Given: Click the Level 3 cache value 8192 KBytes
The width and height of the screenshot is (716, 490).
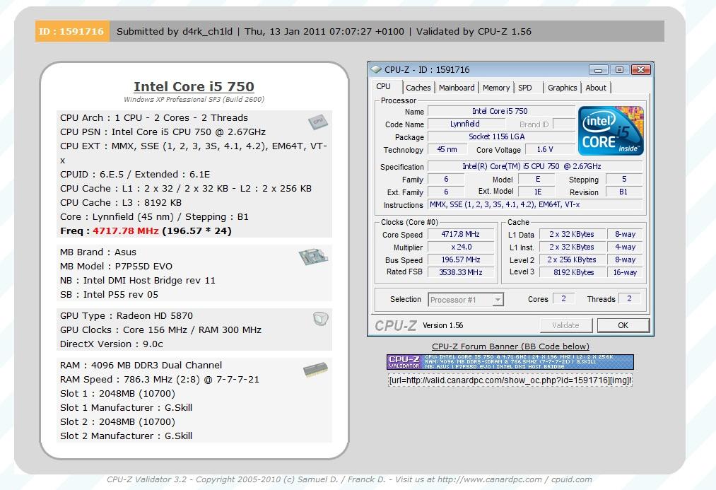Looking at the screenshot, I should [573, 272].
